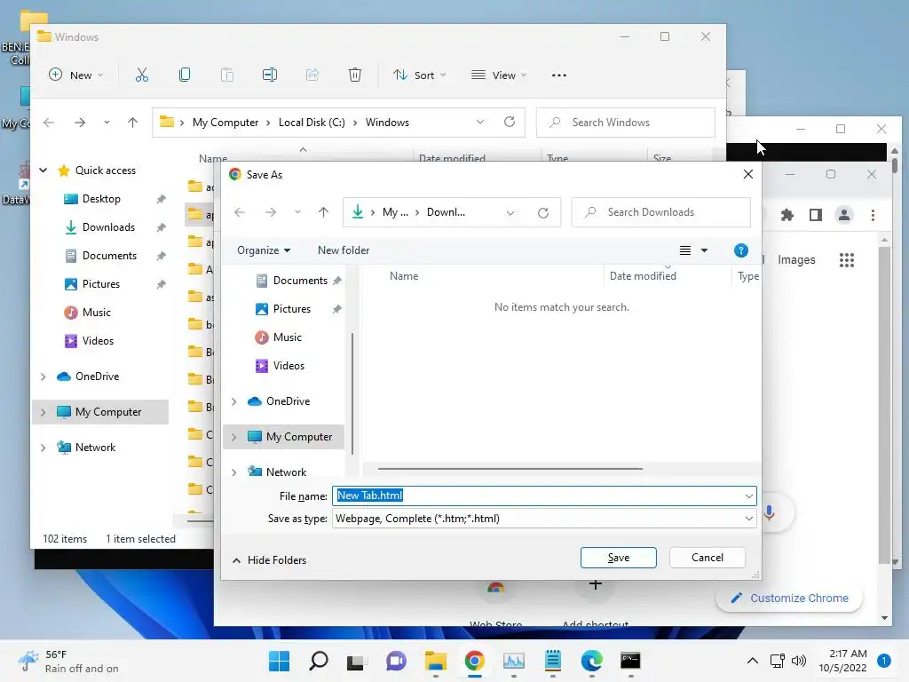Open Task View on taskbar

(355, 661)
